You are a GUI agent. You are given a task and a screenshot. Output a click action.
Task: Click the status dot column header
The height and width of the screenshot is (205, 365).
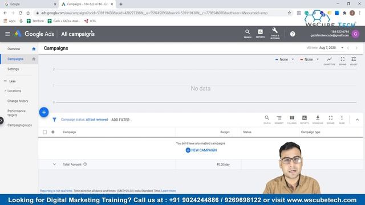[x=53, y=132]
